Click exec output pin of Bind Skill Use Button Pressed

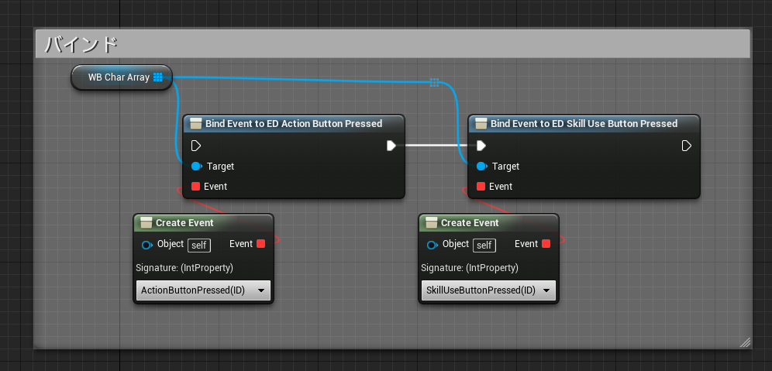click(x=686, y=146)
